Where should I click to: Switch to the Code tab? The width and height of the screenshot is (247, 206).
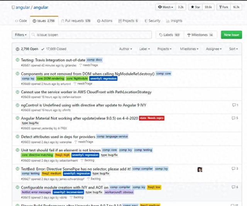pyautogui.click(x=21, y=21)
